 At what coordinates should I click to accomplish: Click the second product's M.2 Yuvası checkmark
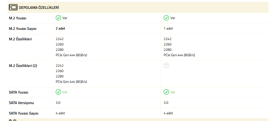[x=166, y=18]
